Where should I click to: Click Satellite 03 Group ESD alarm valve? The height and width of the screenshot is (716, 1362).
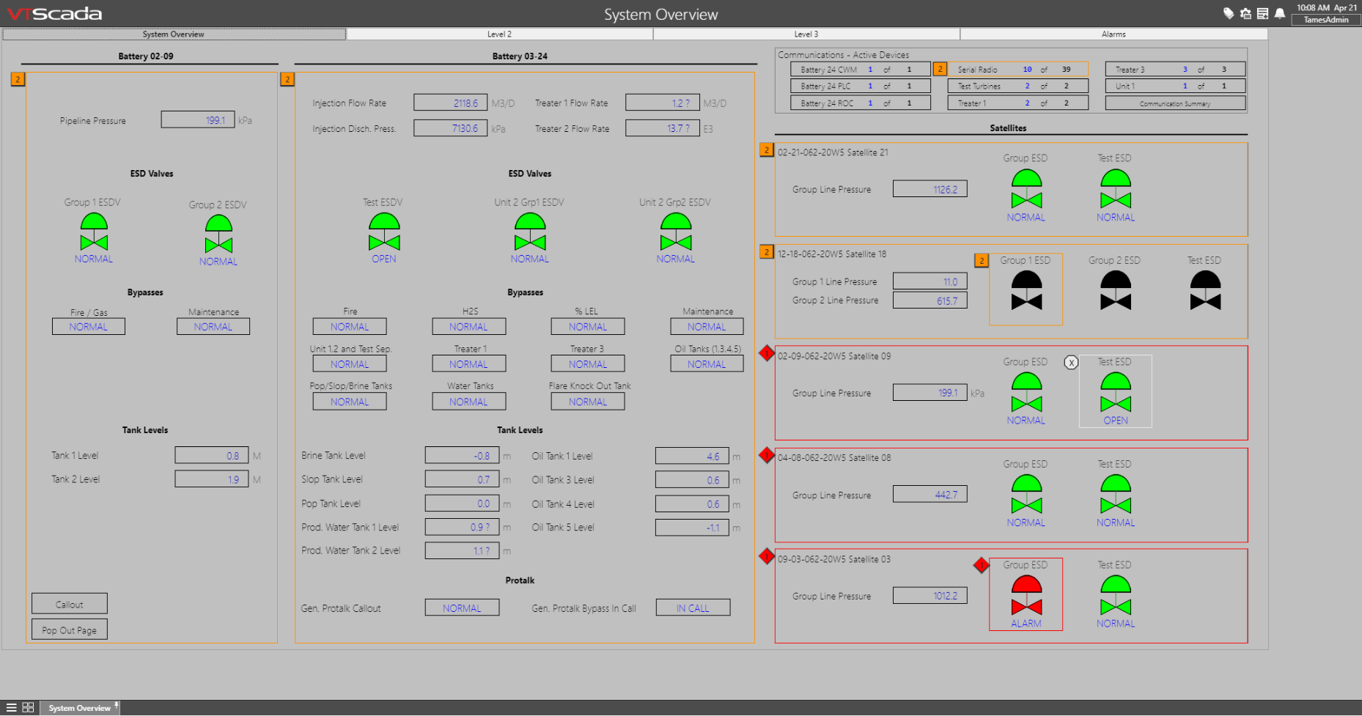(1026, 595)
